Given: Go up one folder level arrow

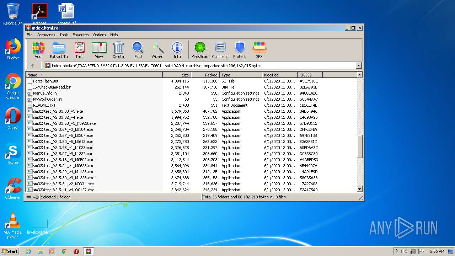Looking at the screenshot, I should point(33,65).
